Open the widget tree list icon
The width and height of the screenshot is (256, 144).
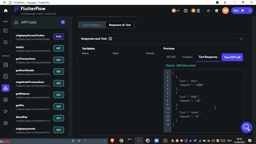pyautogui.click(x=6, y=42)
